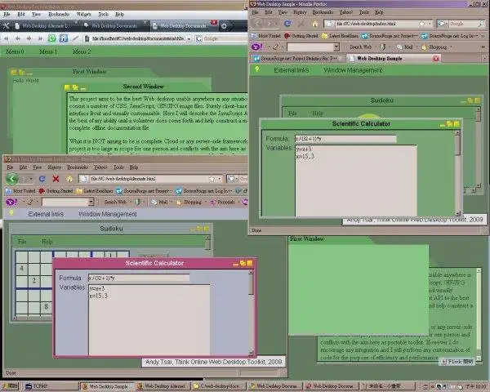490x392 pixels.
Task: Click the Yahoo pencil icon in the alternate.html Firefox toolbar
Action: point(30,202)
